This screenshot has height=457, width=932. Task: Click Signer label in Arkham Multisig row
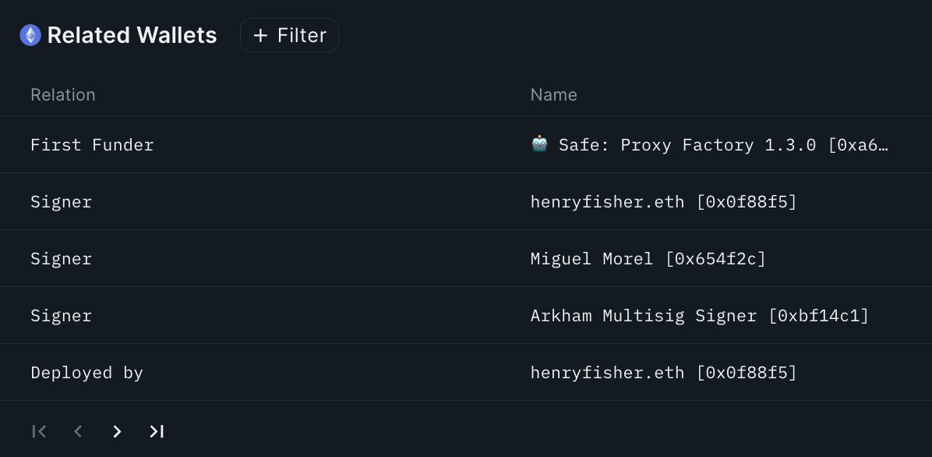(61, 316)
